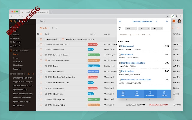The image size is (192, 120).
Task: Search recent projects using the magnifier icon
Action: click(33, 74)
